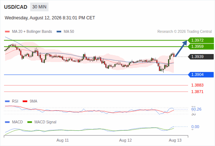The height and width of the screenshot is (146, 215).
Task: Click the MACD value 0.00
Action: coord(195,127)
